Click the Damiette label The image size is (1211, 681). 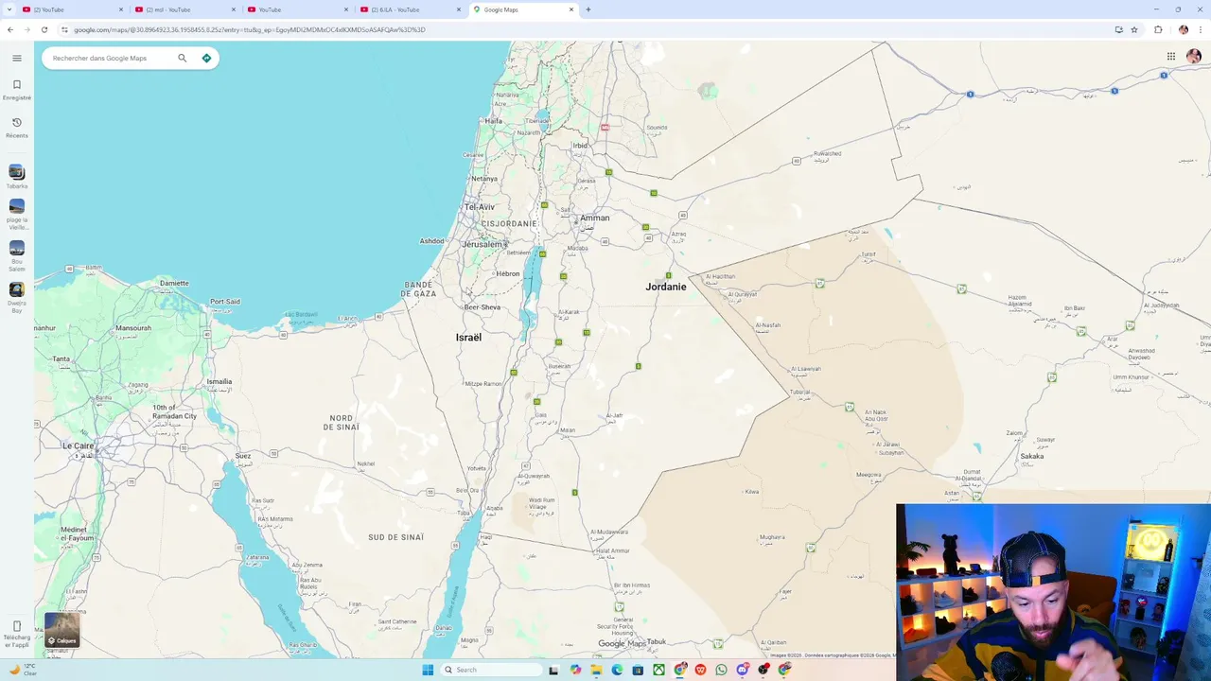[174, 283]
